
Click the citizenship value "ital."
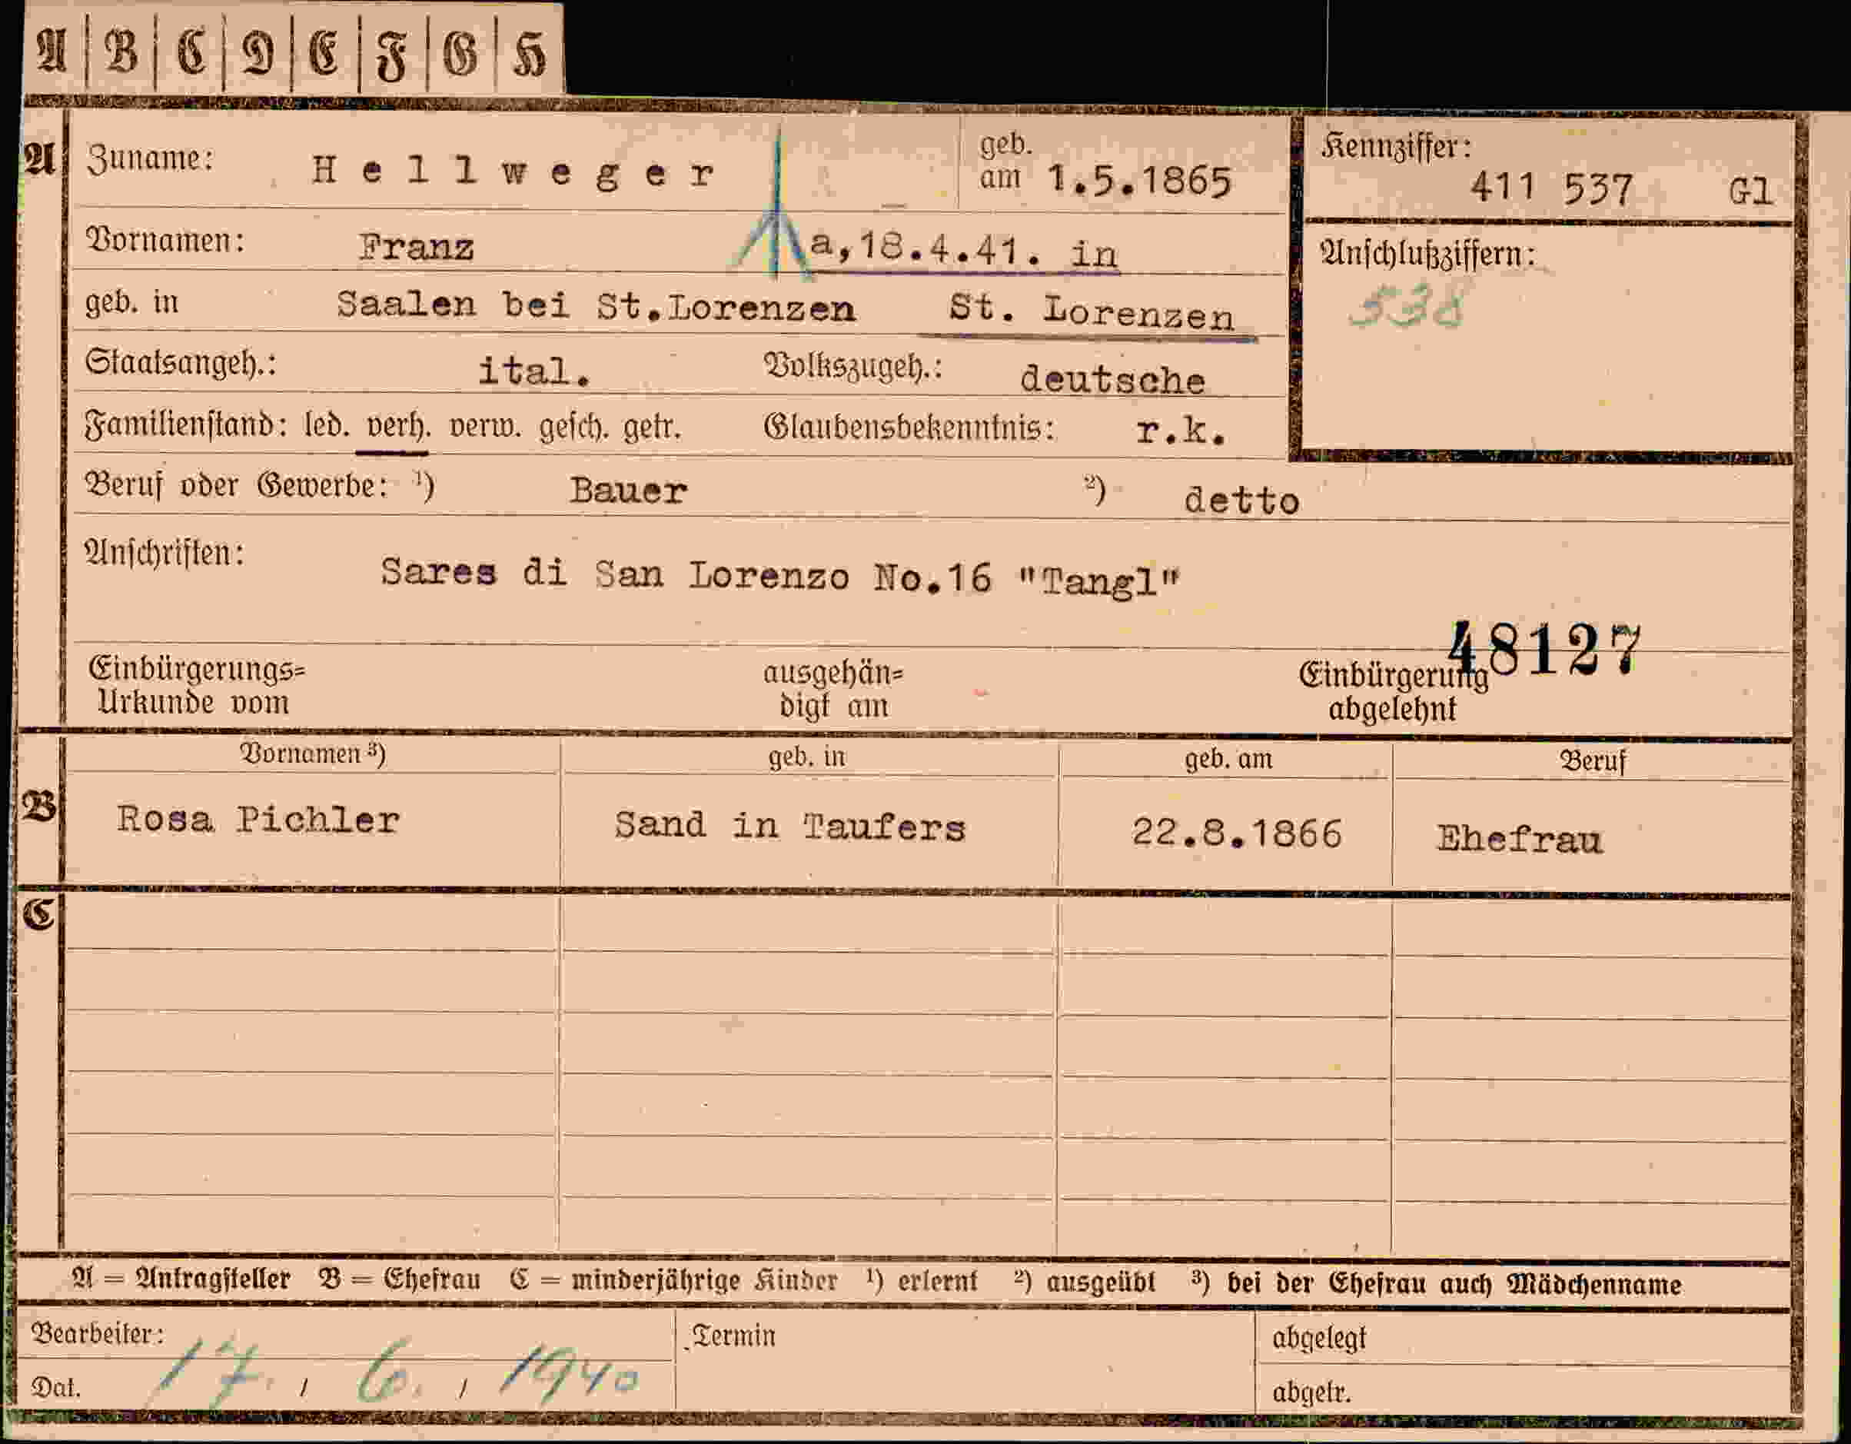[535, 371]
